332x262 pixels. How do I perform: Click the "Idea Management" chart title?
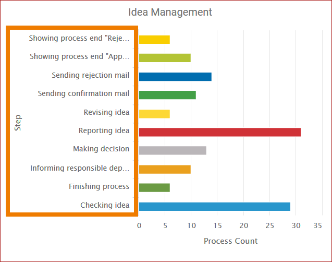point(170,12)
